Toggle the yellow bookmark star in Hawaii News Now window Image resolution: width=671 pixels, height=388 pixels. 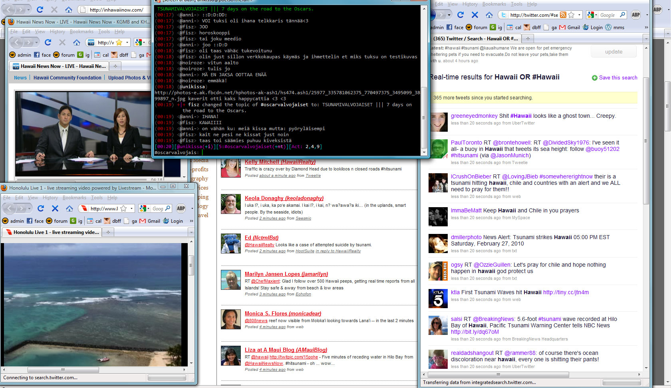click(x=119, y=42)
